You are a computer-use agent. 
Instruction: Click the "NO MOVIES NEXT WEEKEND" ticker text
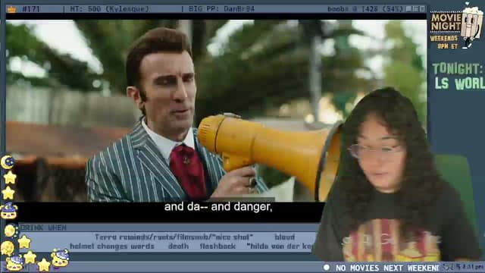pos(387,268)
